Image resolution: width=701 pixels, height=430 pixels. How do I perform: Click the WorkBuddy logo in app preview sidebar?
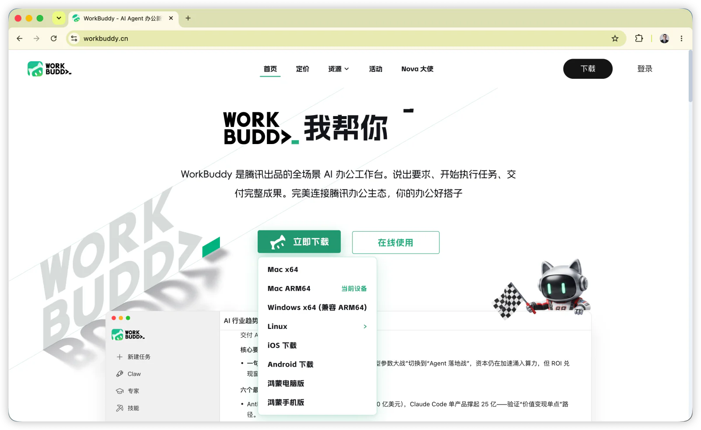click(128, 335)
